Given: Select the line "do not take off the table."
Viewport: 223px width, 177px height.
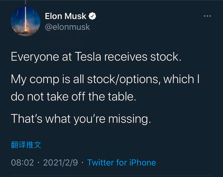Looking at the screenshot, I should coord(73,97).
